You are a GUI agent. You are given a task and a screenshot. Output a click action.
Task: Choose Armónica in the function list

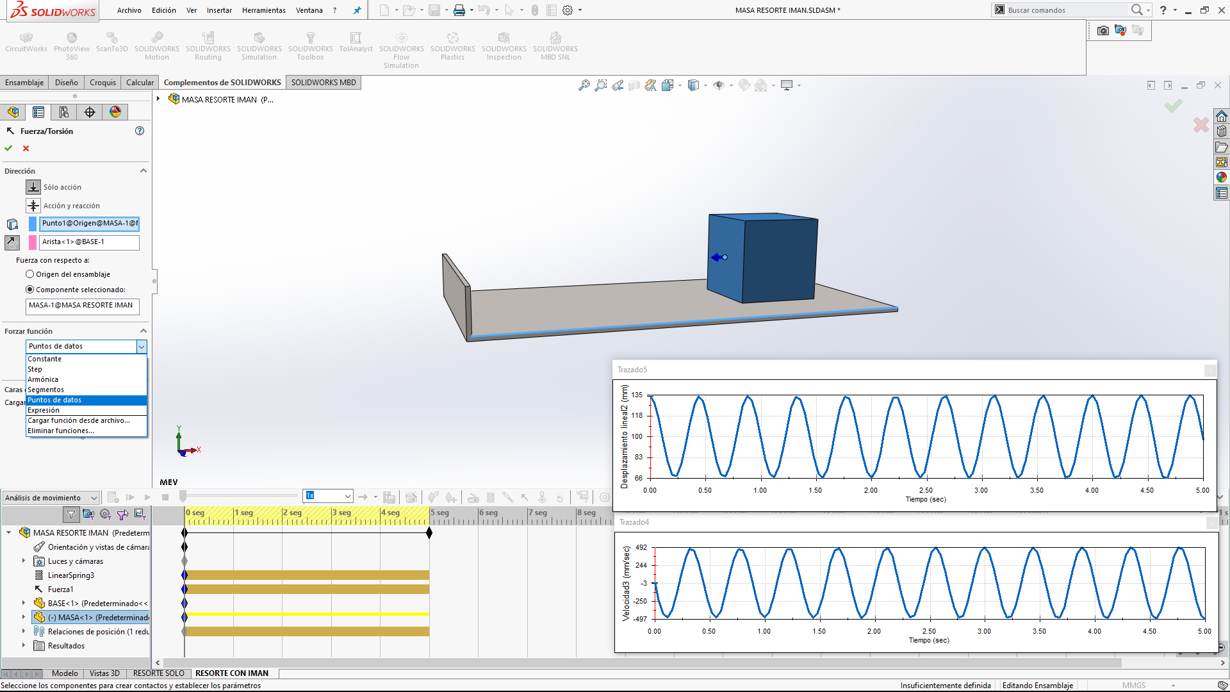point(43,379)
